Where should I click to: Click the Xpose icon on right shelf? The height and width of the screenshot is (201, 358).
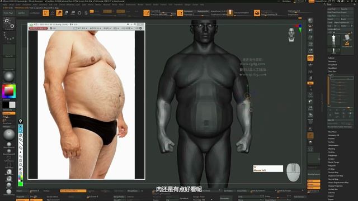pos(310,149)
